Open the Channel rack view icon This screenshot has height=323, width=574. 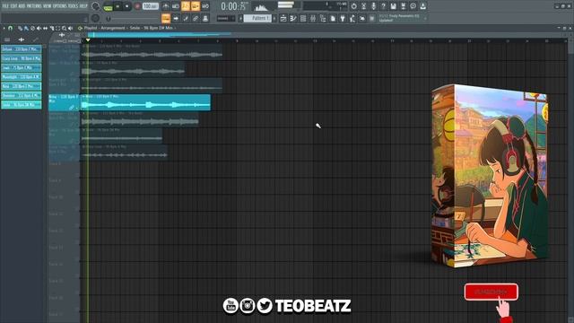click(x=303, y=18)
